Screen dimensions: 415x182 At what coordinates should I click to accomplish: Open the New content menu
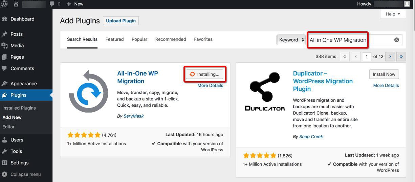click(75, 4)
